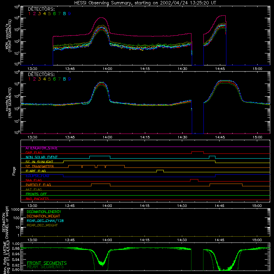The width and height of the screenshot is (274, 274).
Task: Click 14:30 tick under the Flags panel
Action: (182, 206)
